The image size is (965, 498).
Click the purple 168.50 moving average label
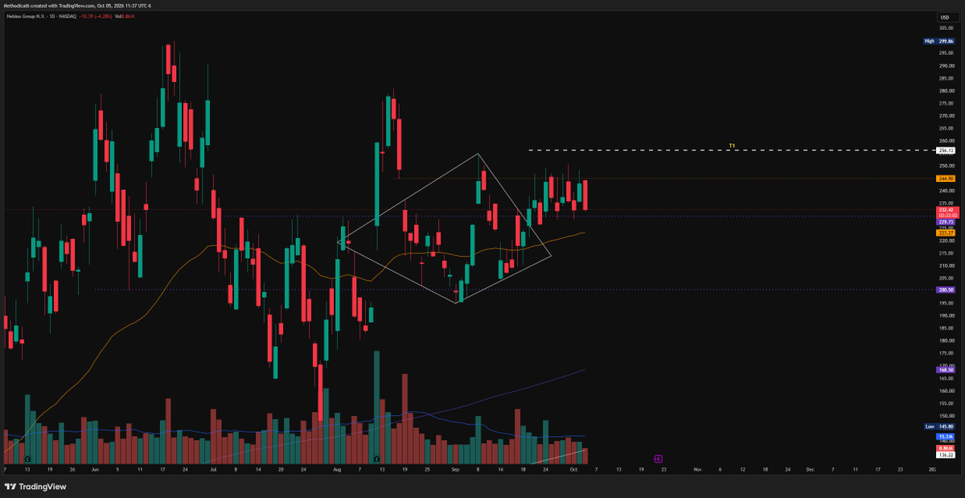click(x=946, y=370)
